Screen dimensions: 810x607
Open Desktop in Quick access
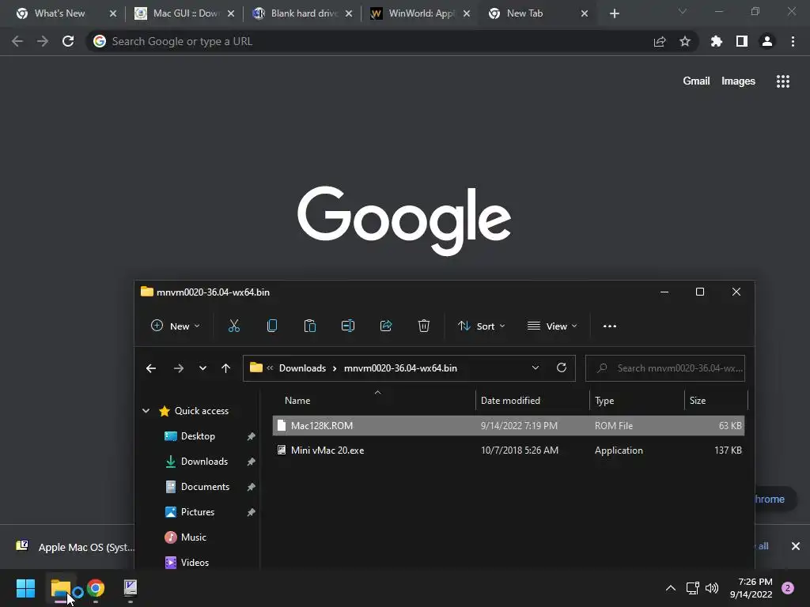click(198, 436)
